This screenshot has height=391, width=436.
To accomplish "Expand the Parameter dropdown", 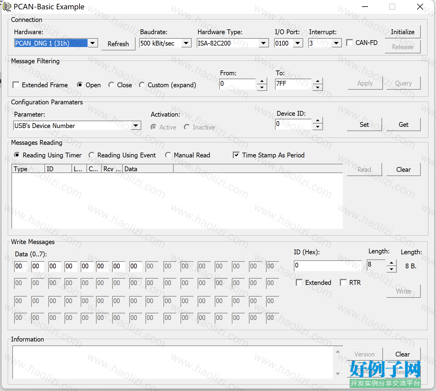I will click(x=136, y=125).
